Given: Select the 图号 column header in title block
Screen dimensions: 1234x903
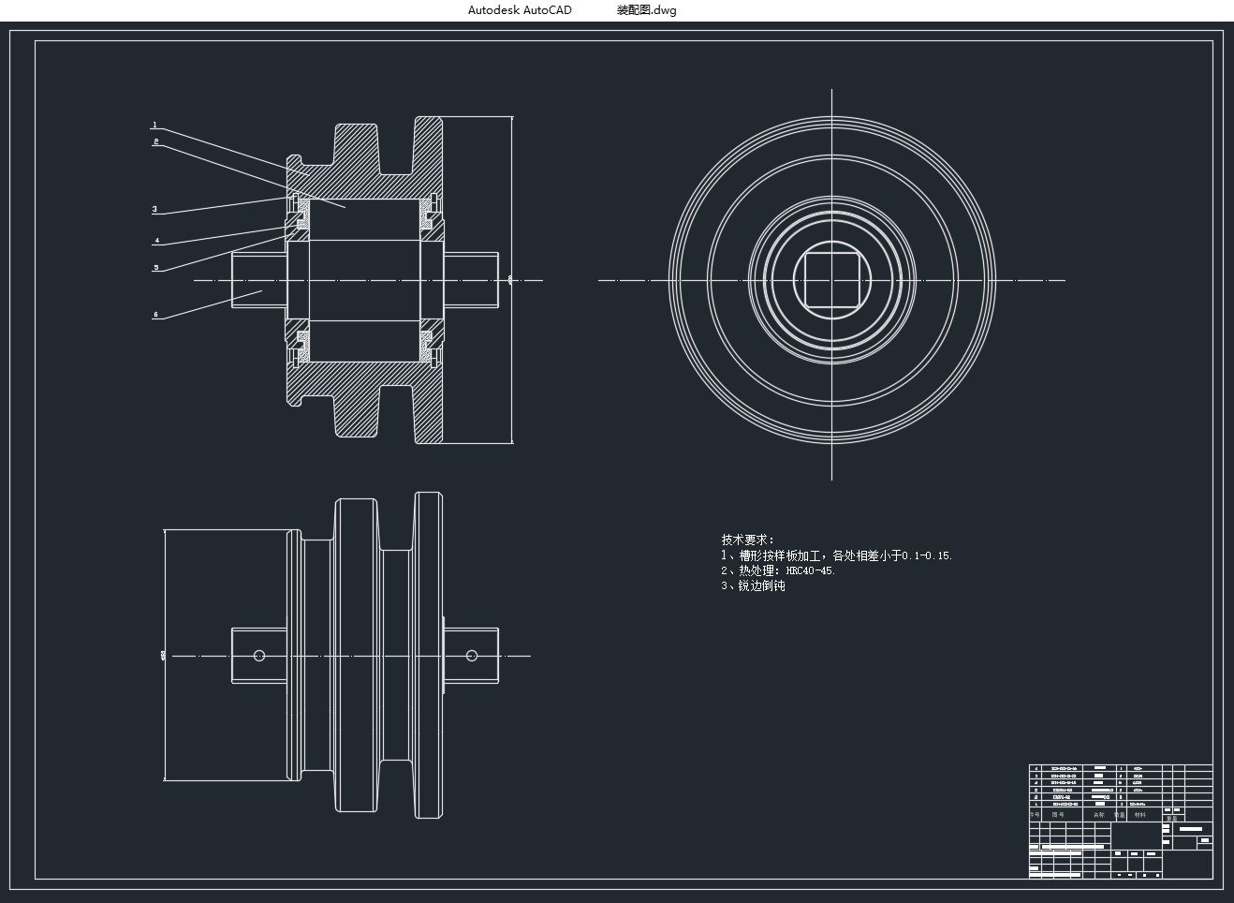Looking at the screenshot, I should pyautogui.click(x=1058, y=815).
